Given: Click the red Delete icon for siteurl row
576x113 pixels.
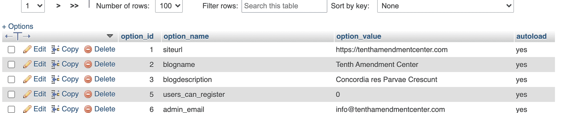Looking at the screenshot, I should click(x=88, y=50).
